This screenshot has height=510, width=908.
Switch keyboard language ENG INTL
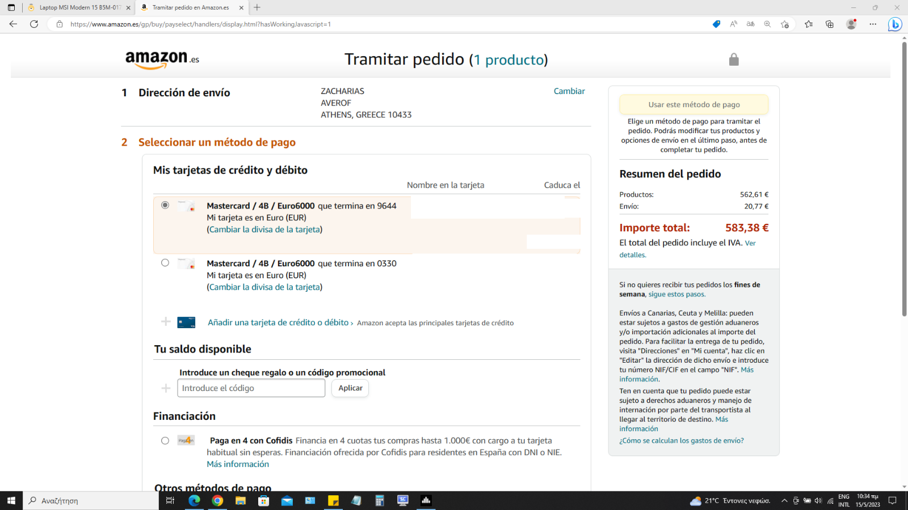click(844, 500)
